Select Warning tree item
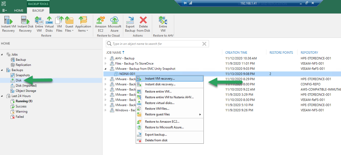Viewport: 341px width, 155px height. click(21, 112)
